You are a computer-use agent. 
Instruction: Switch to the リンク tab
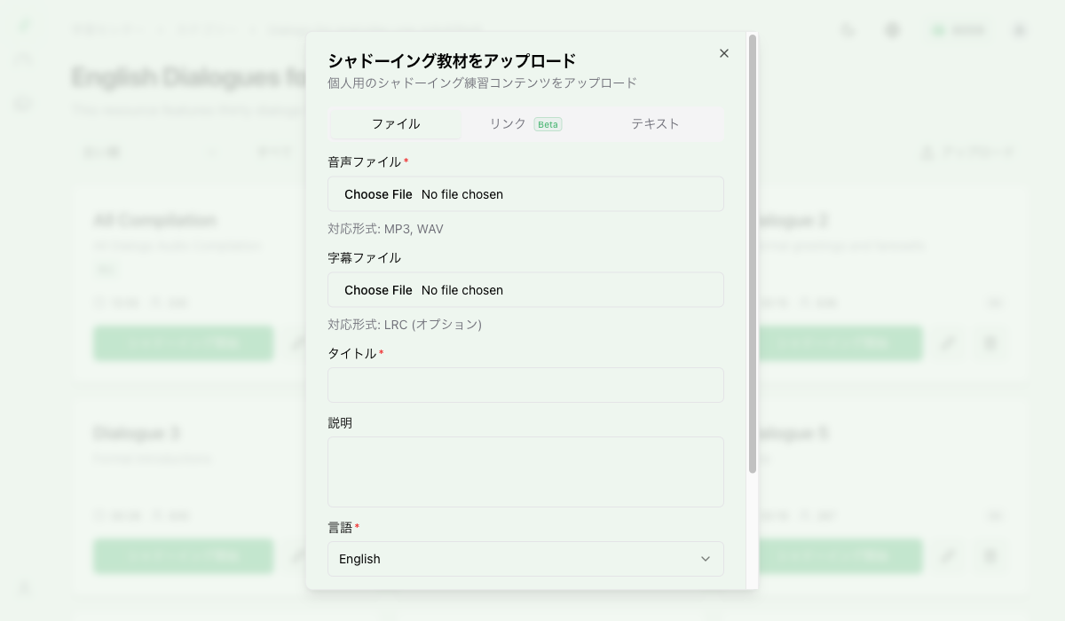pos(506,124)
